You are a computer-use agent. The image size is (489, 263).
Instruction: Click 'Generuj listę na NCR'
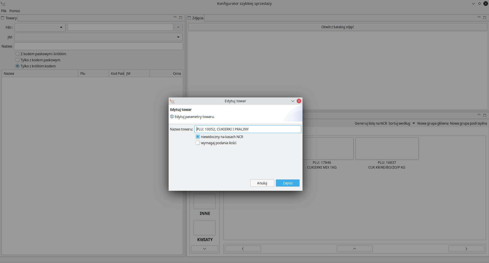click(371, 123)
